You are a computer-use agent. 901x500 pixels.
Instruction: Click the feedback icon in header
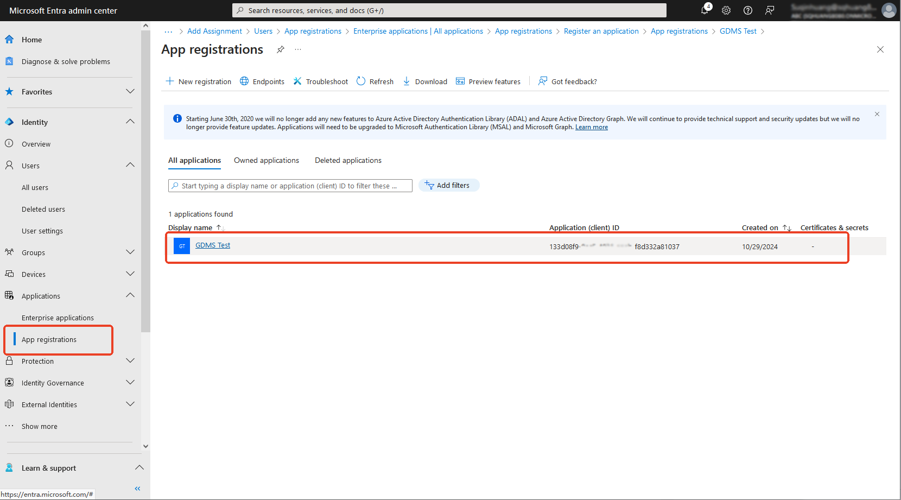[x=770, y=10]
